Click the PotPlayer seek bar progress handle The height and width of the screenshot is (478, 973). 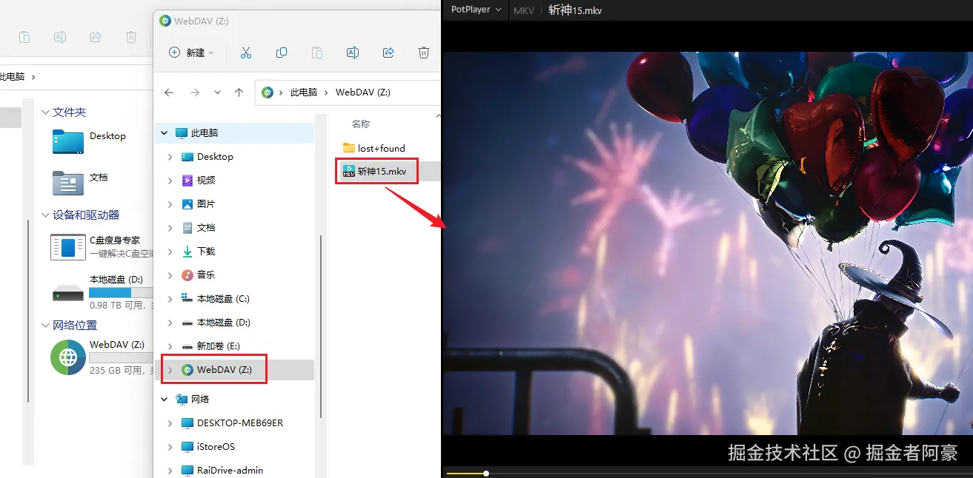click(486, 473)
